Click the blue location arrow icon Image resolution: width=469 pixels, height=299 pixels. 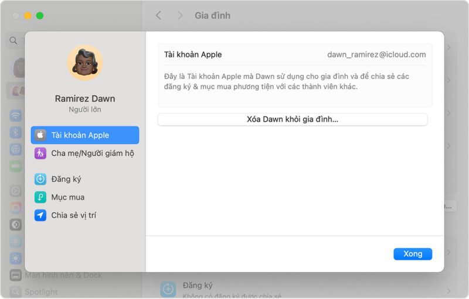40,215
